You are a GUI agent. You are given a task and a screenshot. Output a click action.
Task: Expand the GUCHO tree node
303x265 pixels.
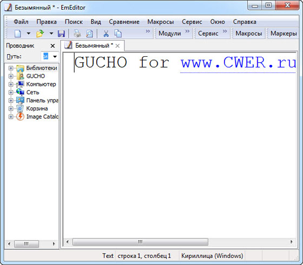[x=11, y=76]
